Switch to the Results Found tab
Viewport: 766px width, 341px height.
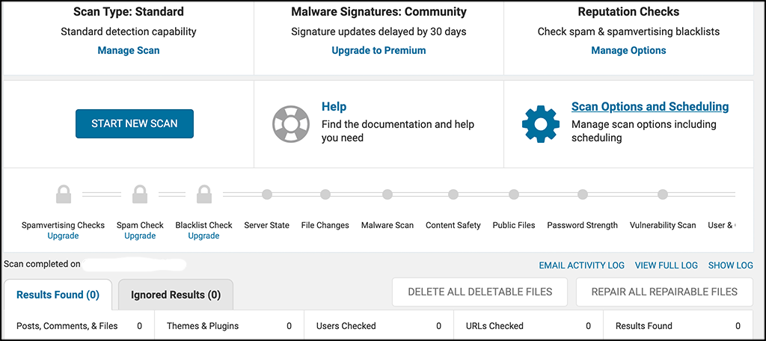pyautogui.click(x=58, y=295)
